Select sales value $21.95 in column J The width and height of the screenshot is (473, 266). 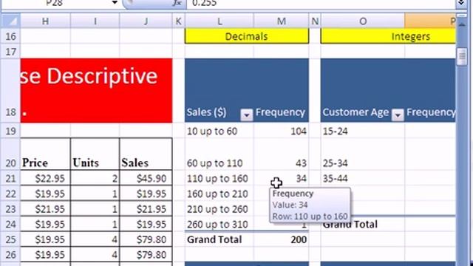pos(146,209)
